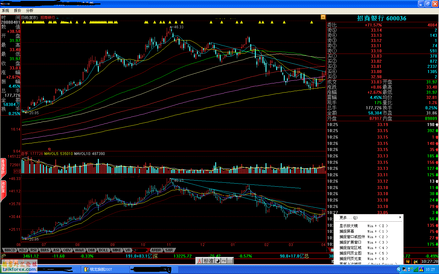Click the MAVOL5: 535010 label
Screen dimensions: 439x274
click(x=59, y=154)
